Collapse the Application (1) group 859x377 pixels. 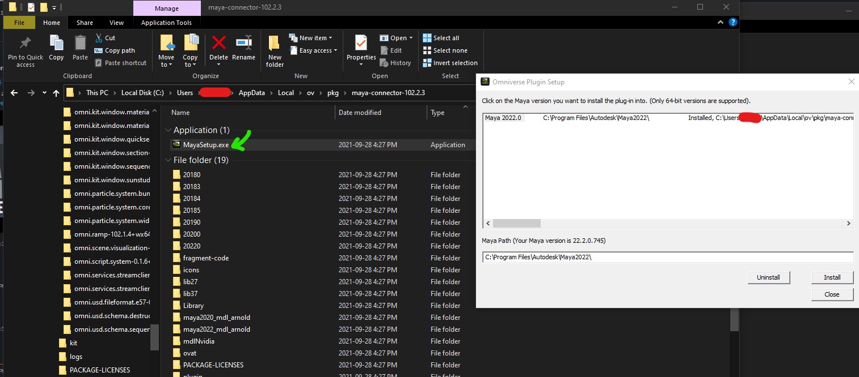(168, 130)
